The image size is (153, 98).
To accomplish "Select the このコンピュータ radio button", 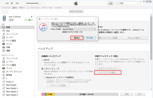I will pos(42,69).
